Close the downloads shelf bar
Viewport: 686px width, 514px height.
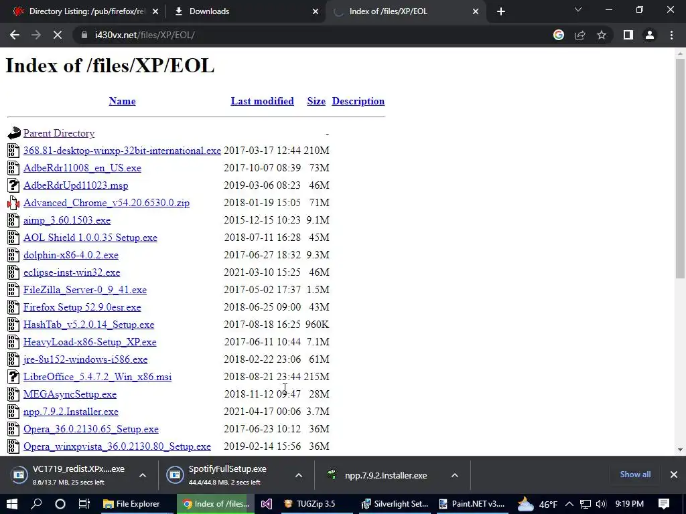click(674, 475)
